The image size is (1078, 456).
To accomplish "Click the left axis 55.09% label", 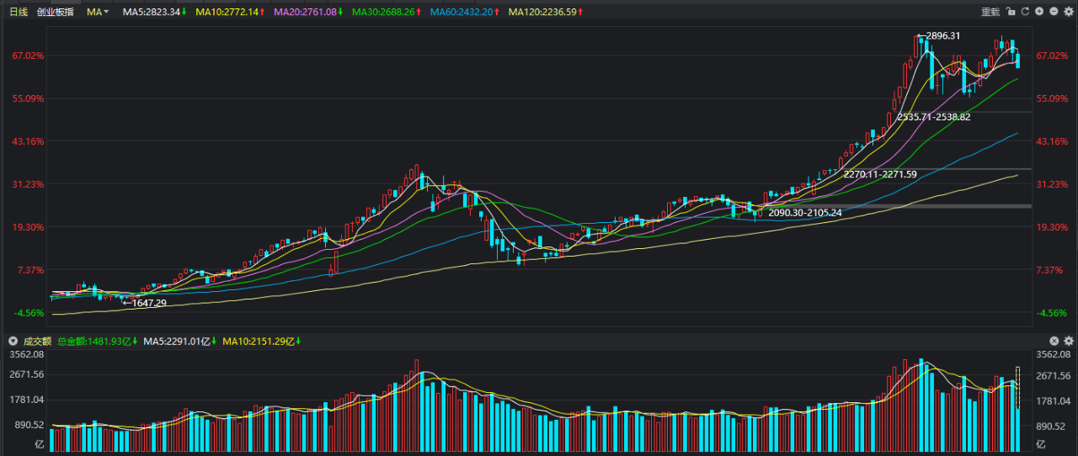I will (28, 98).
